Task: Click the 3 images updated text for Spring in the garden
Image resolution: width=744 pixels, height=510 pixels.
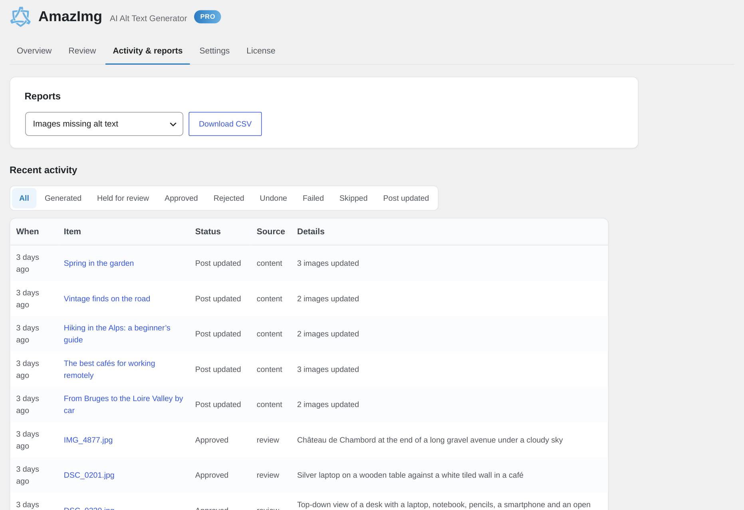Action: tap(328, 263)
